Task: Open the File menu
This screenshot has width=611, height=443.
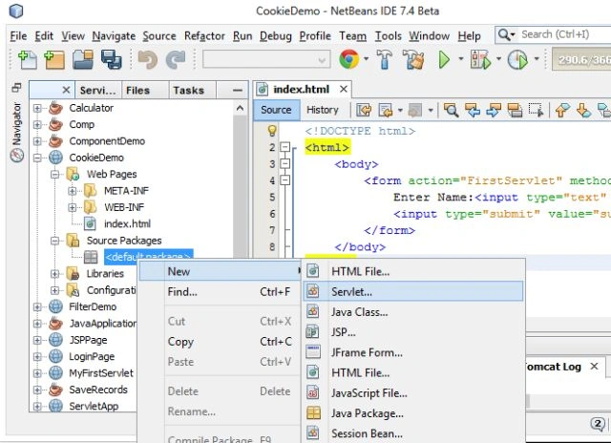Action: pyautogui.click(x=18, y=36)
